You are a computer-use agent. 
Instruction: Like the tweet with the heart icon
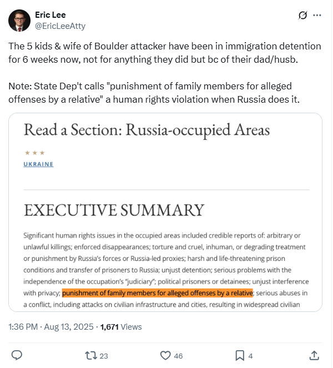point(165,356)
